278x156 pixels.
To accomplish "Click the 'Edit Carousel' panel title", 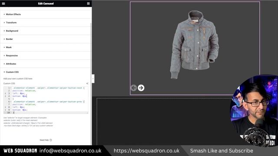I will 46,3.
